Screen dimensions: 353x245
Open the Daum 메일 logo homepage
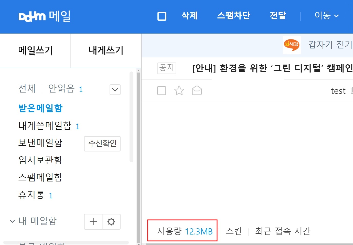[x=44, y=16]
